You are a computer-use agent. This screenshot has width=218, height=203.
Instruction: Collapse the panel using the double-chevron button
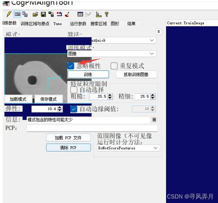coord(159,31)
